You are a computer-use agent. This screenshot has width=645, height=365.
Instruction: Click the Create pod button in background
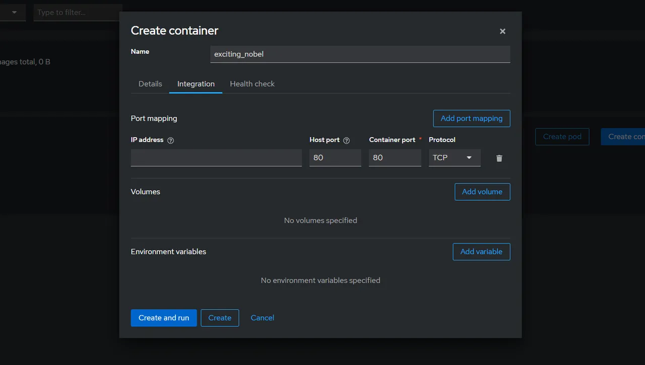[562, 137]
